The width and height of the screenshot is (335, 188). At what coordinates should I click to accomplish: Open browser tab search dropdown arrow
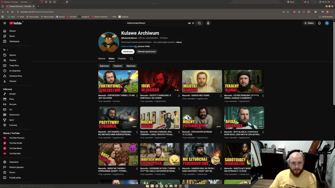coord(3,6)
